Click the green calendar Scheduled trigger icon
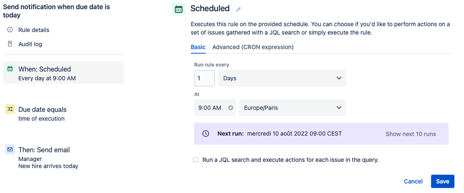This screenshot has width=464, height=193. 10,69
